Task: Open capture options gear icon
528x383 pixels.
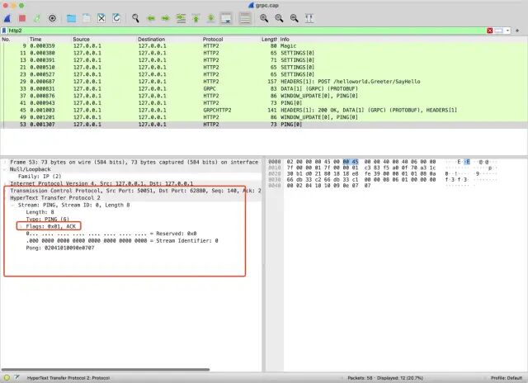Action: pos(52,18)
